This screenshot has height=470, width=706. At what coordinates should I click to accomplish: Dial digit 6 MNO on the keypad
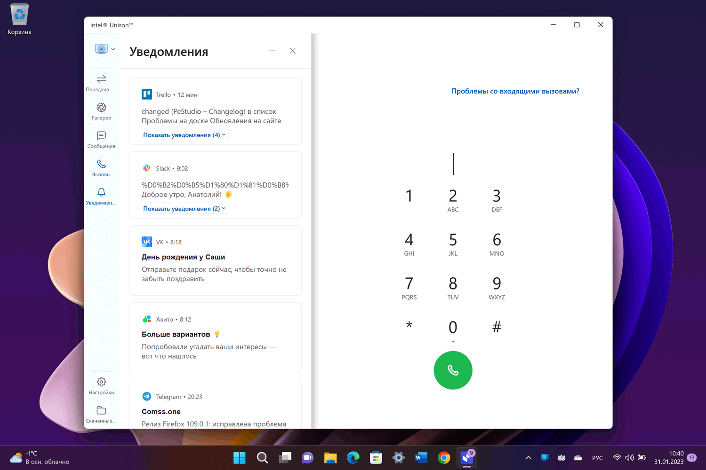click(x=497, y=243)
